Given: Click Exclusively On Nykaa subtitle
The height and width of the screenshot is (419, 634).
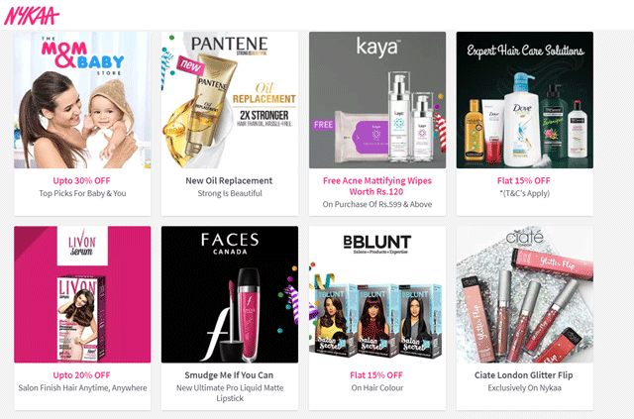Looking at the screenshot, I should click(x=524, y=388).
